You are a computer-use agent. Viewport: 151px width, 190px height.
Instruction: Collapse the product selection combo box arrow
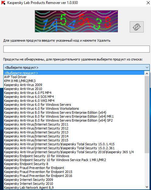[x=147, y=67]
